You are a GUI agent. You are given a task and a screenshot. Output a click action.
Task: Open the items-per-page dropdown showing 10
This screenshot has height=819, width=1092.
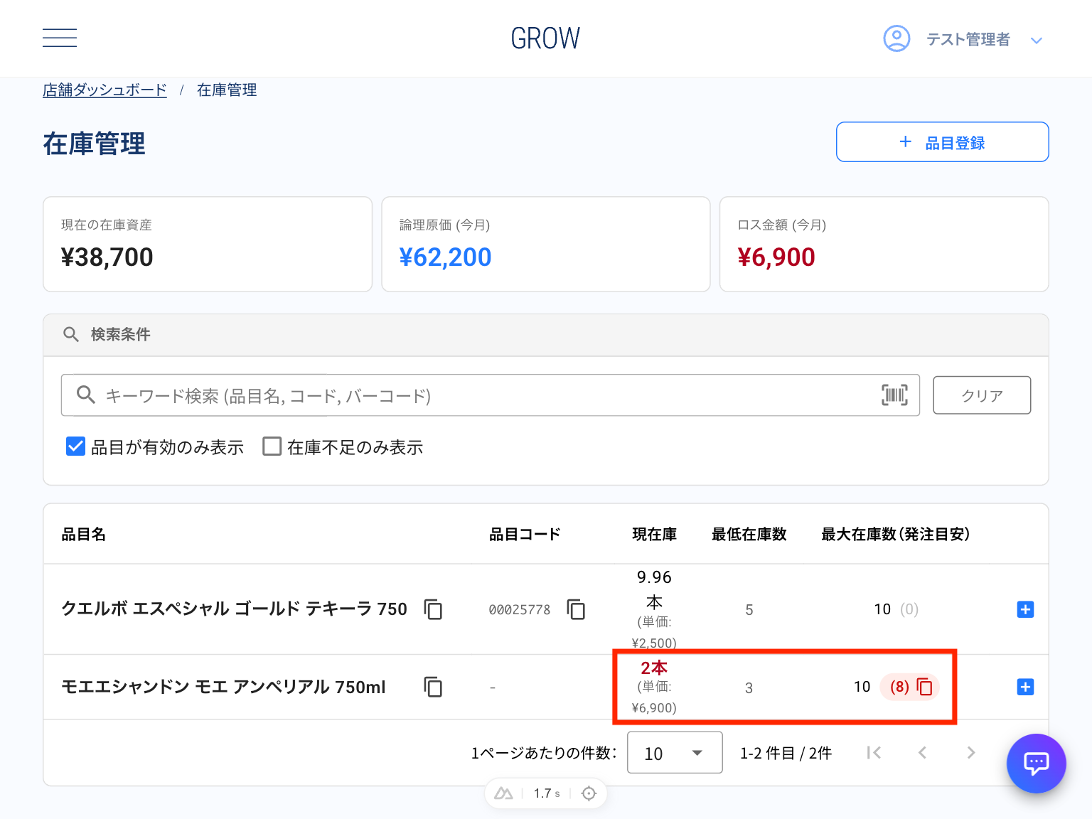(x=674, y=753)
